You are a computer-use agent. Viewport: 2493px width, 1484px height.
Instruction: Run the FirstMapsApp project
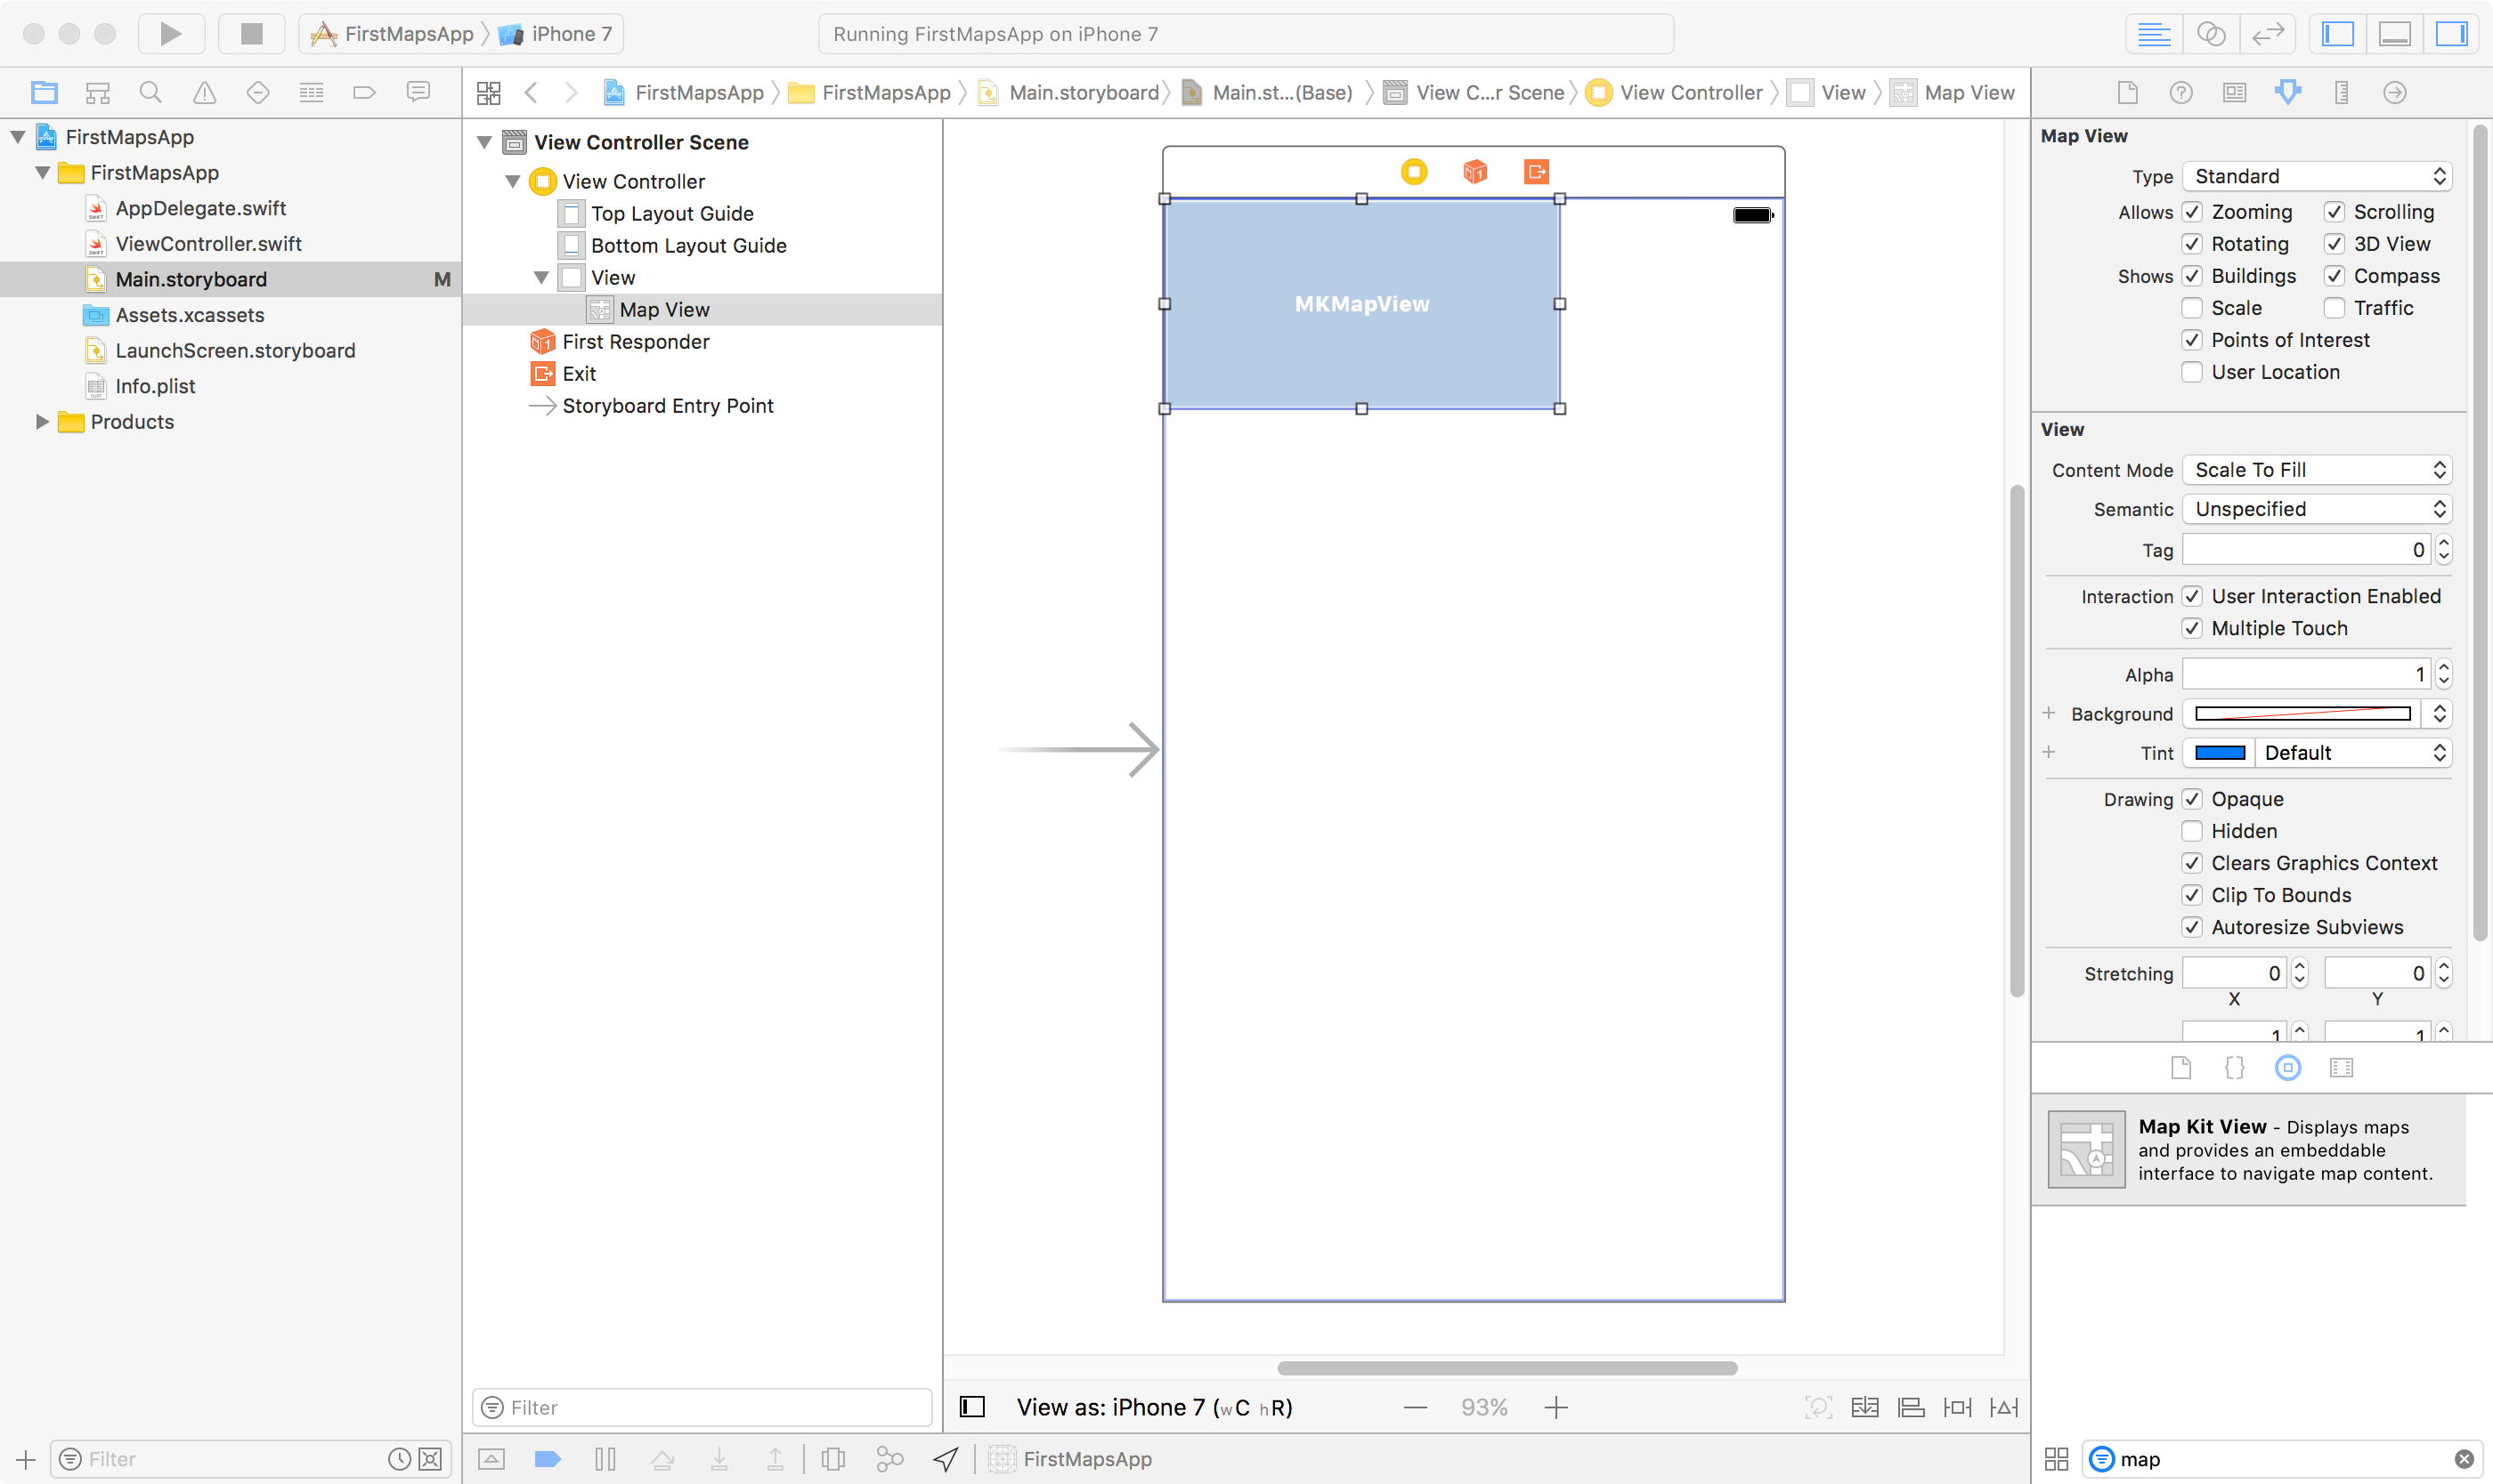(170, 33)
